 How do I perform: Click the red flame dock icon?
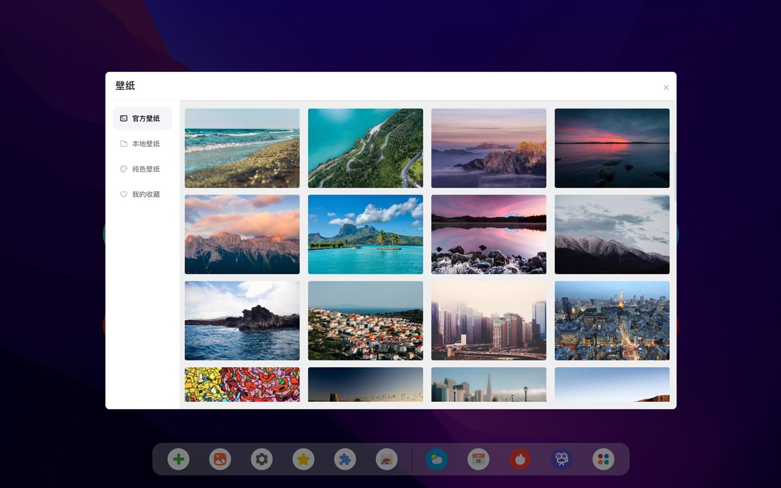(520, 459)
